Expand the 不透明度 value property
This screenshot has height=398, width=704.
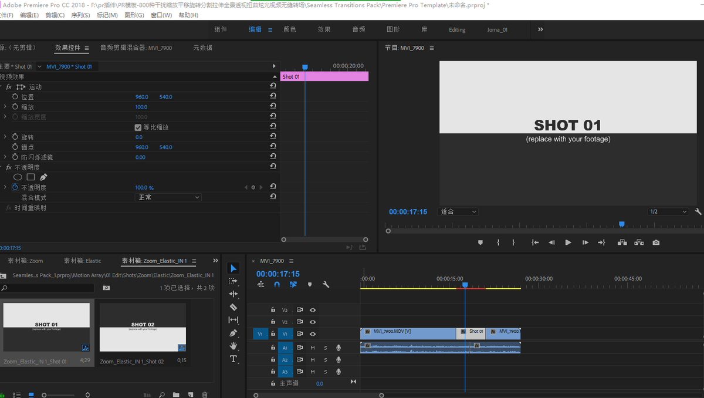(5, 187)
